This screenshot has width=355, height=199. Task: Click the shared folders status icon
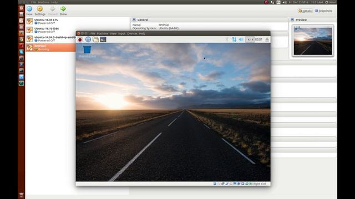tap(231, 184)
